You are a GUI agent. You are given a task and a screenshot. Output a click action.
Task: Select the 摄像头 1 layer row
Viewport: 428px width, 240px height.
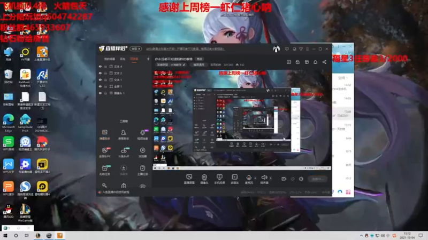[124, 93]
